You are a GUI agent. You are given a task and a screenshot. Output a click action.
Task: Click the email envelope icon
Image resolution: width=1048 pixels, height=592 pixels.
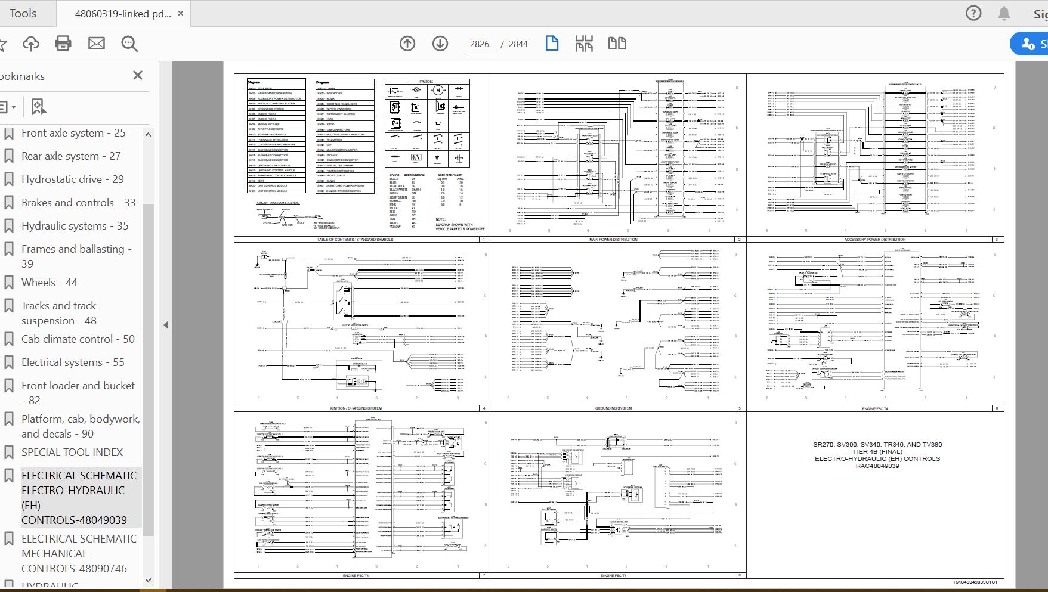[x=96, y=44]
